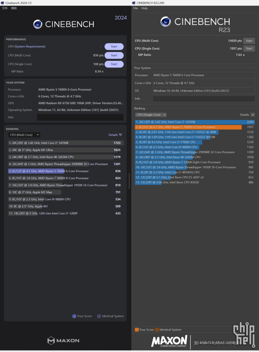Select the Intel Core i7-1280P ranking row
The height and width of the screenshot is (352, 259).
pos(65,213)
